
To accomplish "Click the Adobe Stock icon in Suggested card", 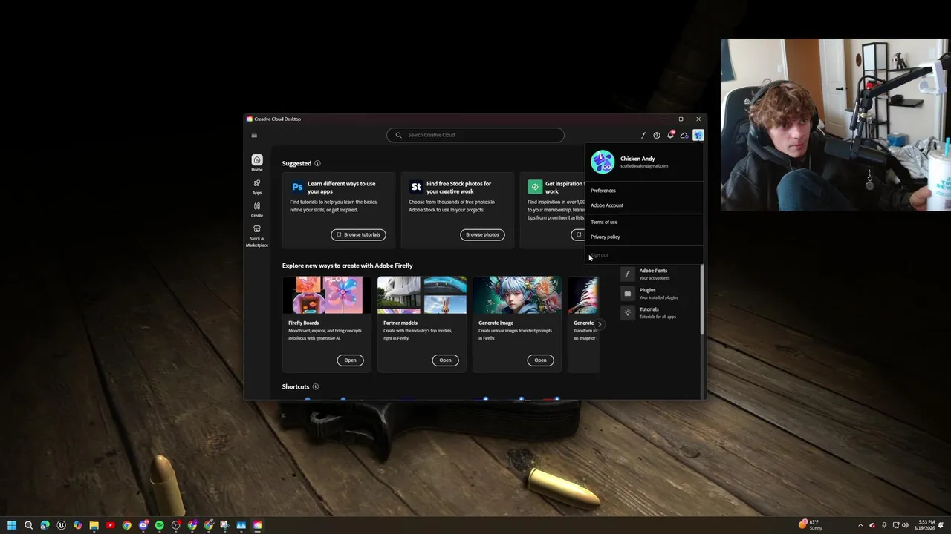I will point(416,187).
